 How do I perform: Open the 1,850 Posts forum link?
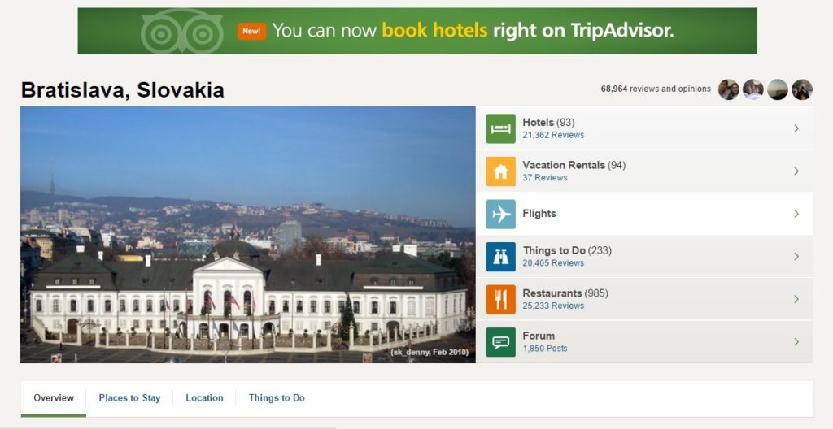545,349
